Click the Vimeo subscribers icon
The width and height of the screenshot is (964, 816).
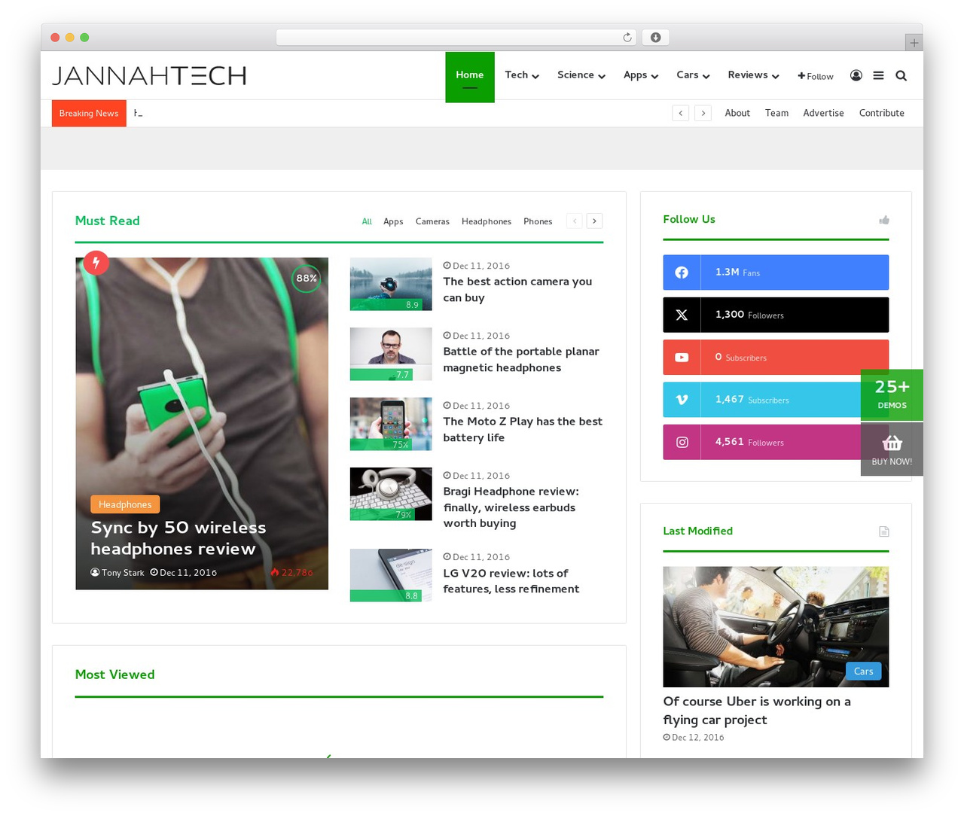[x=682, y=400]
